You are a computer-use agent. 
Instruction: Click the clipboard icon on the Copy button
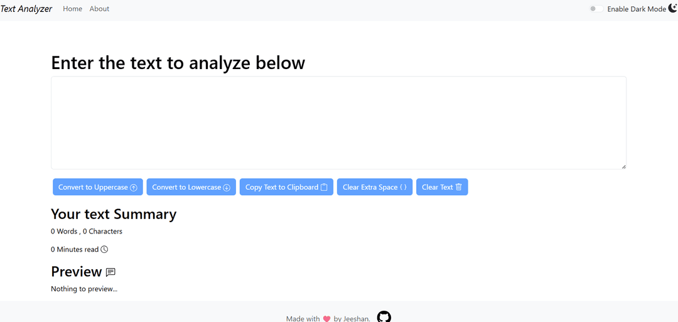324,187
